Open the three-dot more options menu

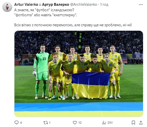pyautogui.click(x=141, y=4)
